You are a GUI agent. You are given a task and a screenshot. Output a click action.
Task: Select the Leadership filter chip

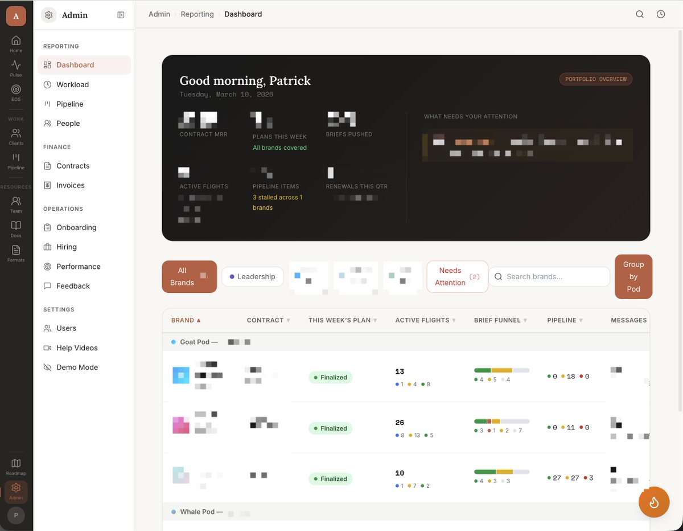pyautogui.click(x=253, y=277)
